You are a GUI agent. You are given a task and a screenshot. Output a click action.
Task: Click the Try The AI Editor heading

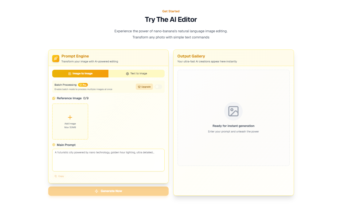tap(171, 20)
